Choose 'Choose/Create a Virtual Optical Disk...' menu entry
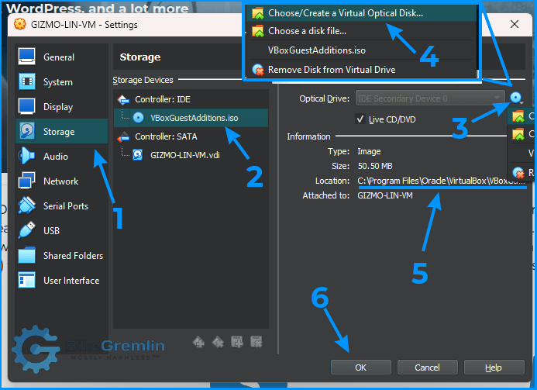Viewport: 537px width, 390px height. click(x=361, y=13)
